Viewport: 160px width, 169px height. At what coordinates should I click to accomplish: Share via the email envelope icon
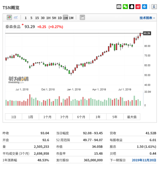click(x=119, y=6)
